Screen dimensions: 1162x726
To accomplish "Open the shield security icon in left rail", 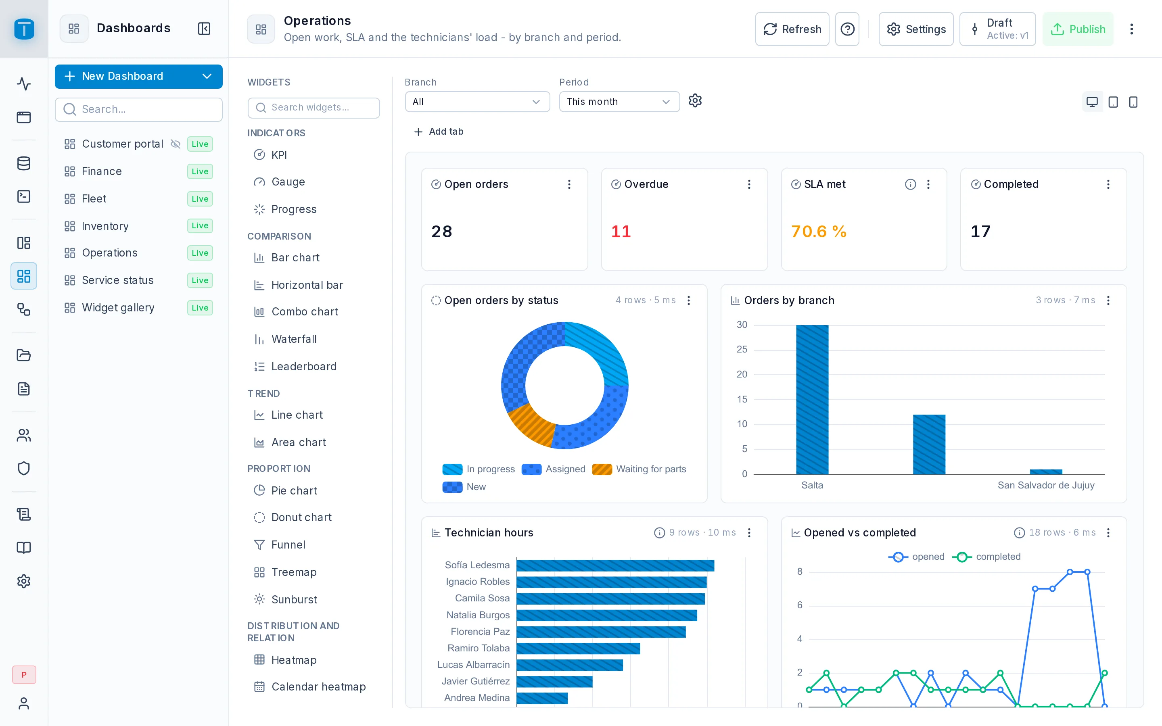I will click(x=23, y=468).
